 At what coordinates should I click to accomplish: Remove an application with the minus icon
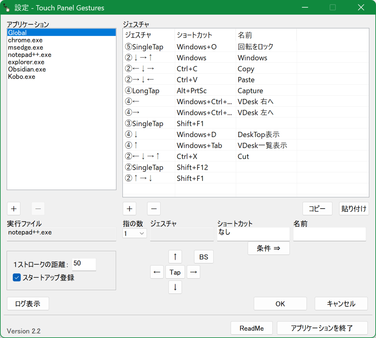coord(38,208)
